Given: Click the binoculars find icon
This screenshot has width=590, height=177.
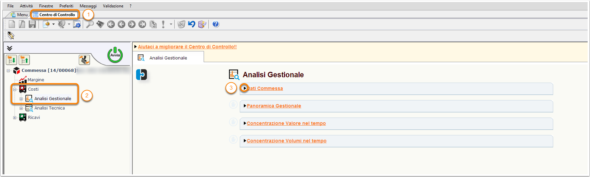Looking at the screenshot, I should click(x=100, y=24).
